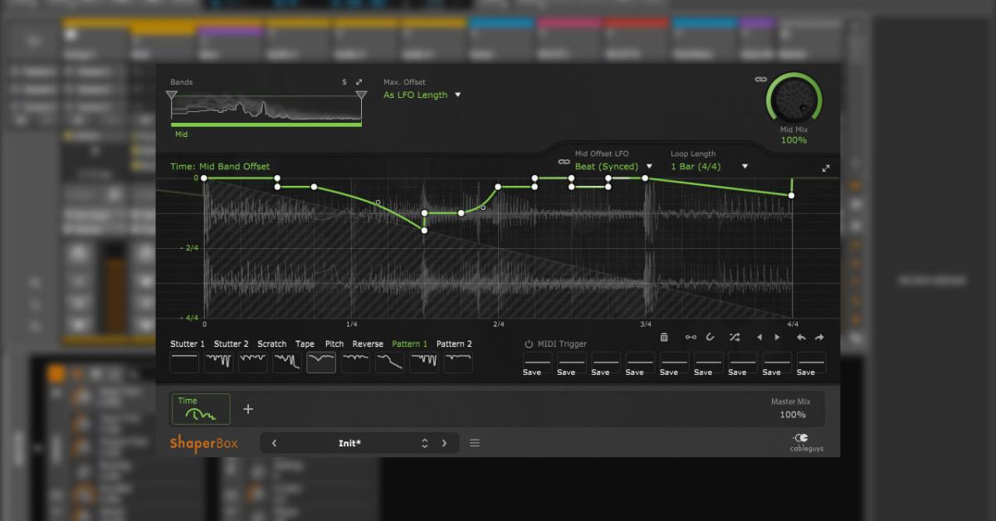This screenshot has height=521, width=996.
Task: Select the curve start node at 0
Action: point(204,178)
